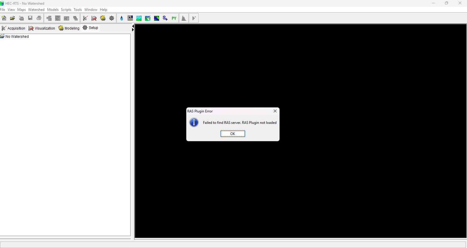467x248 pixels.
Task: Click the gray cascade windows icon
Action: (x=76, y=18)
